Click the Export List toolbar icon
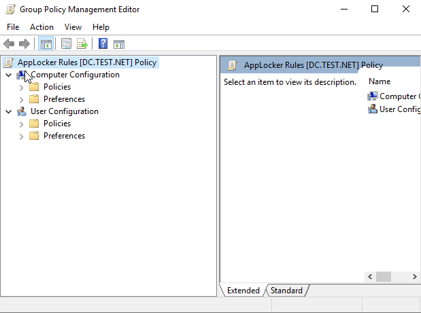 (x=82, y=44)
